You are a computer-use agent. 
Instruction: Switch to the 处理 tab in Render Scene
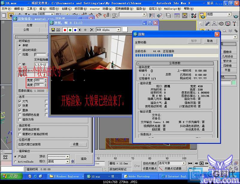(x=29, y=25)
